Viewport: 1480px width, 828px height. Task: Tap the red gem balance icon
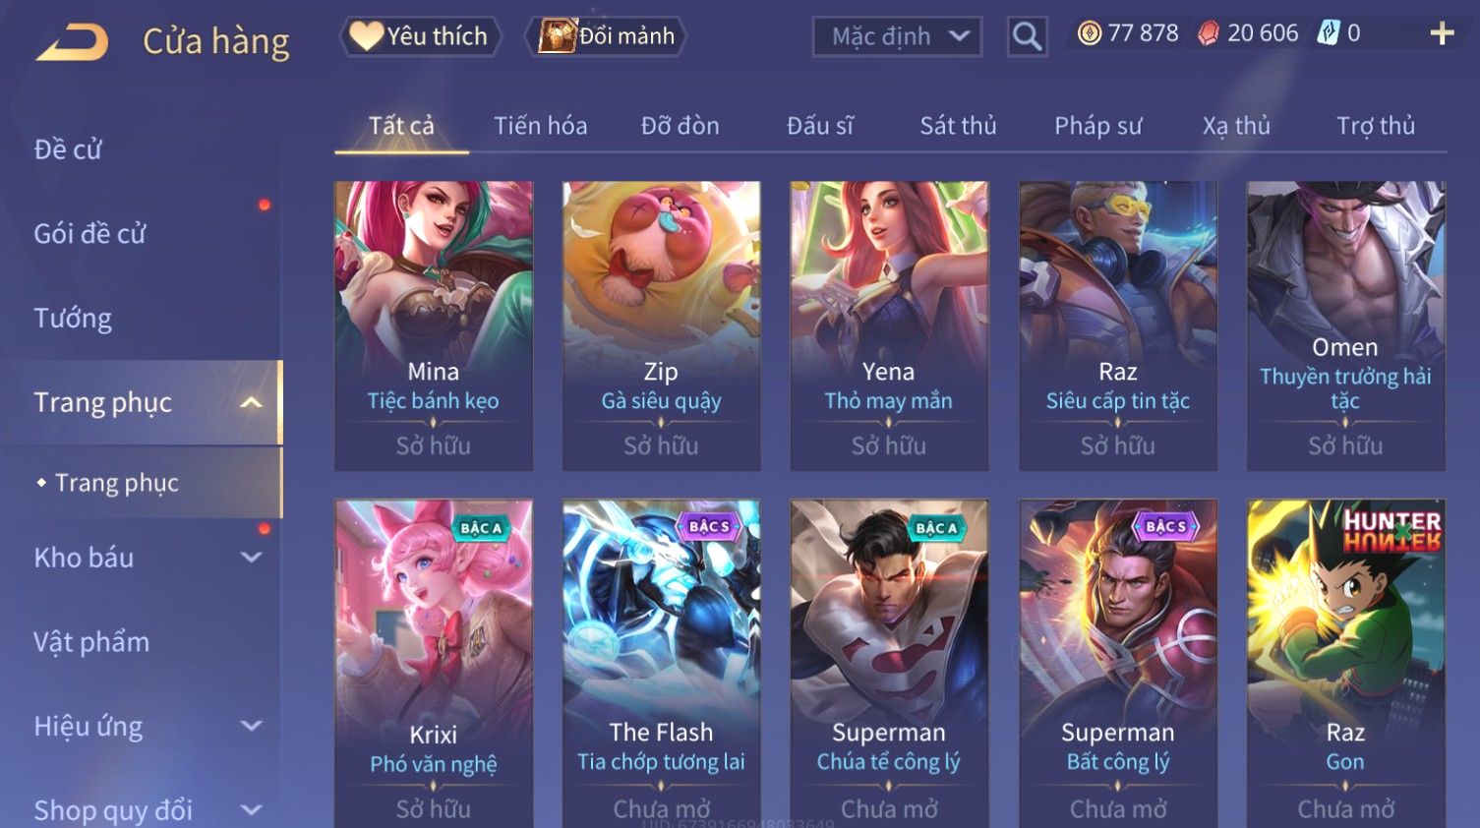pos(1208,33)
